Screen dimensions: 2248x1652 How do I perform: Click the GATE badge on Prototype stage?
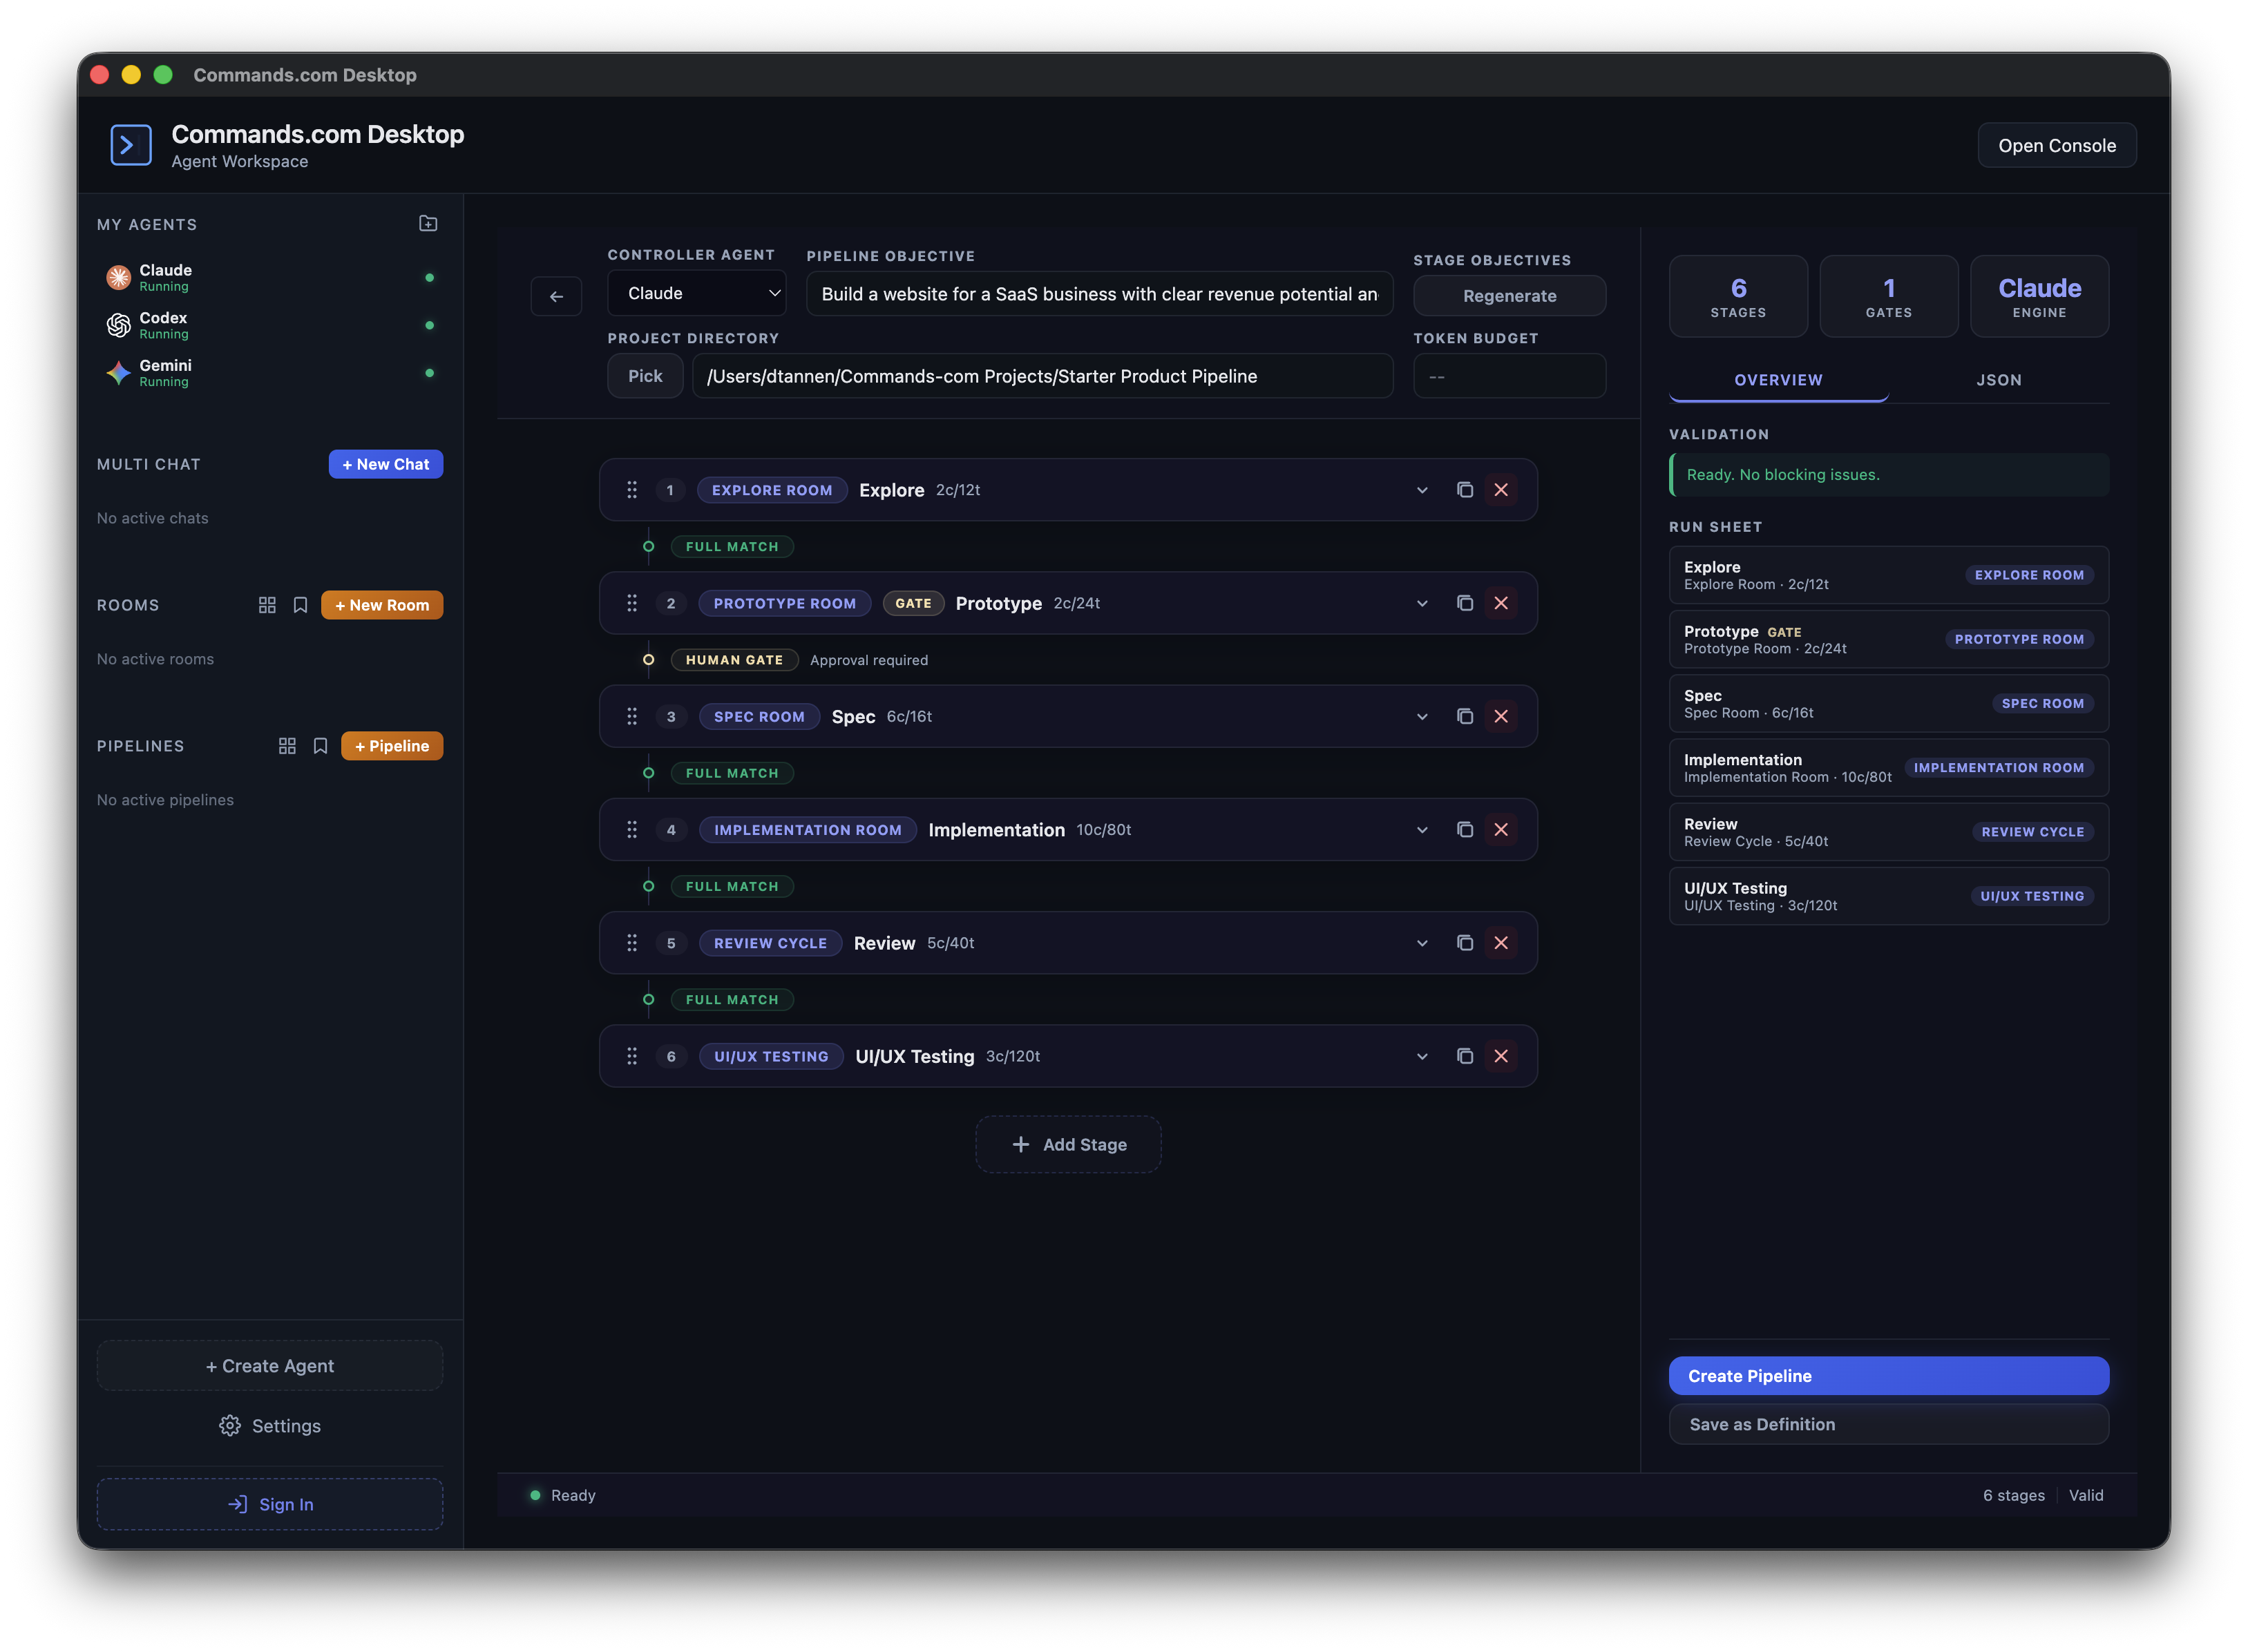(913, 603)
